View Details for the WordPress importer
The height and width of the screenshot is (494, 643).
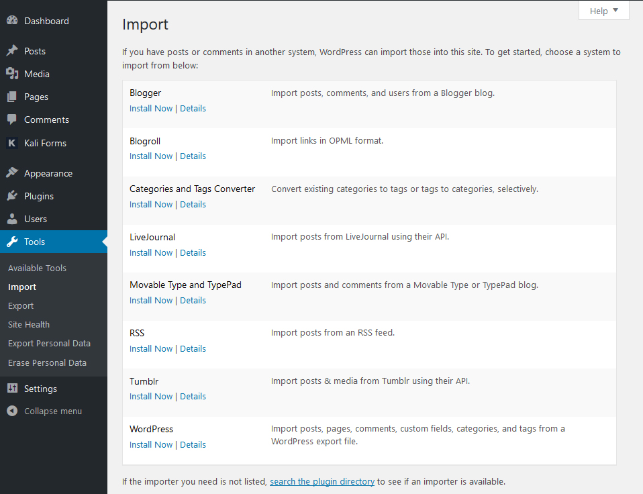coord(193,445)
